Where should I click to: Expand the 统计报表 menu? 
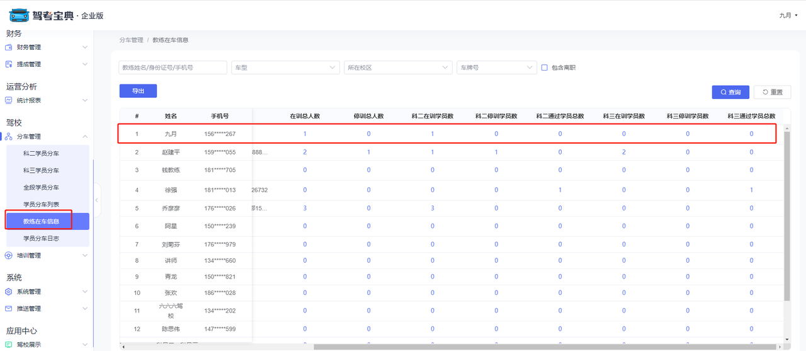click(85, 100)
